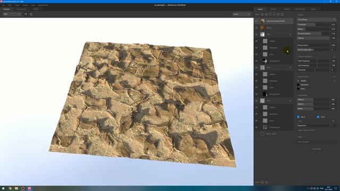
Task: Toggle the switch beside the section header above High Frequency
Action: coord(334,57)
